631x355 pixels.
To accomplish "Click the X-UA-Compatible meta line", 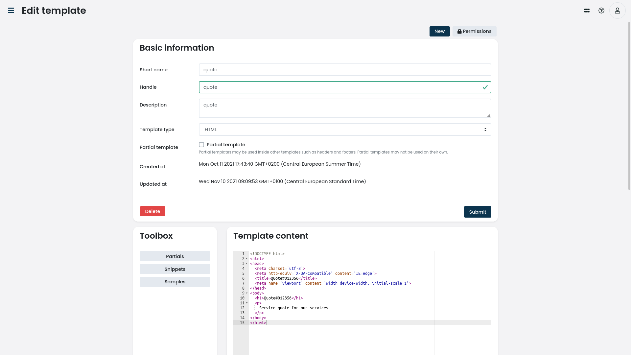I will click(x=315, y=273).
